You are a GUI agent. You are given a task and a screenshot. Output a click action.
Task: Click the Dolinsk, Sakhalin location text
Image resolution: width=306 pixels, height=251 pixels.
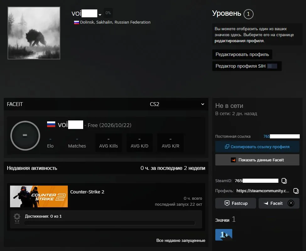tap(115, 22)
